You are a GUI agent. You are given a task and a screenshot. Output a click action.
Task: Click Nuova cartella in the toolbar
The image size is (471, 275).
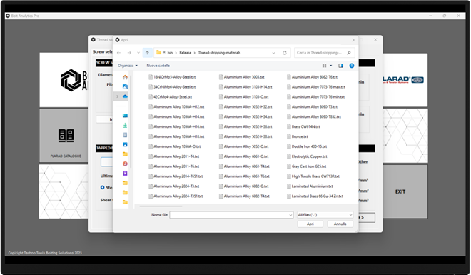click(x=158, y=66)
